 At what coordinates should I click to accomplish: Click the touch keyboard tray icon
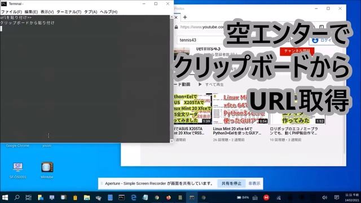[255, 198]
